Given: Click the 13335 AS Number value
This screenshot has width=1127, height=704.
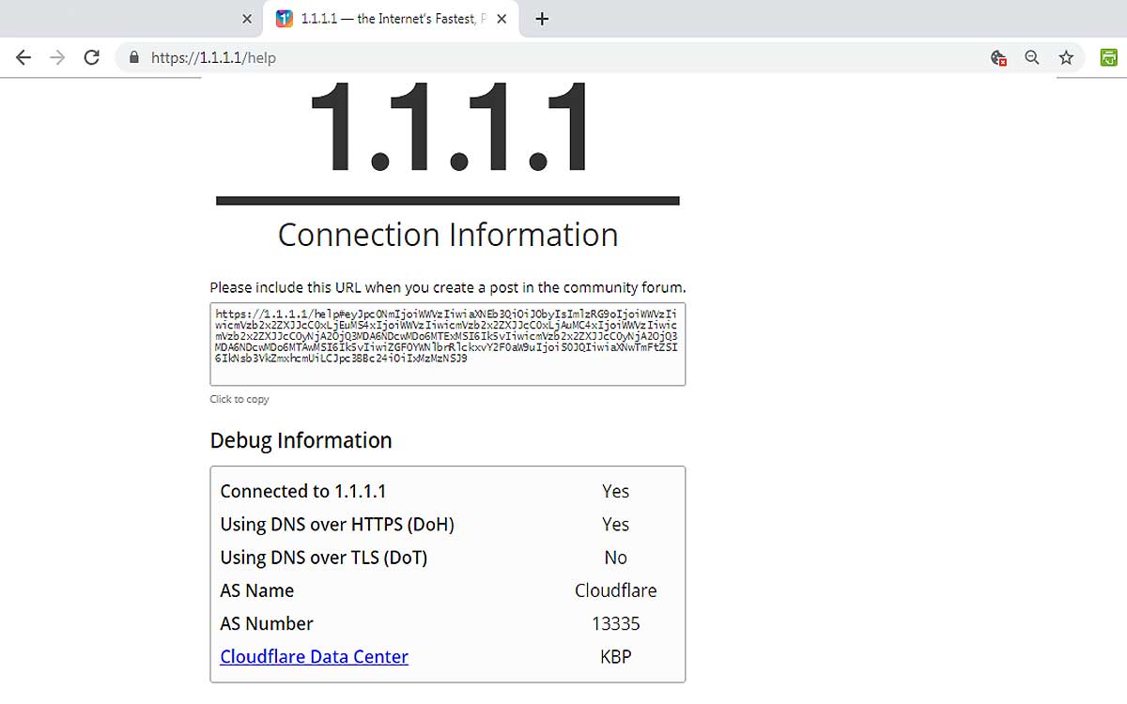Looking at the screenshot, I should click(615, 623).
